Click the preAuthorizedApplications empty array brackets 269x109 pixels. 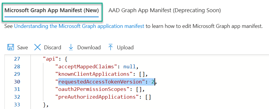tap(148, 97)
